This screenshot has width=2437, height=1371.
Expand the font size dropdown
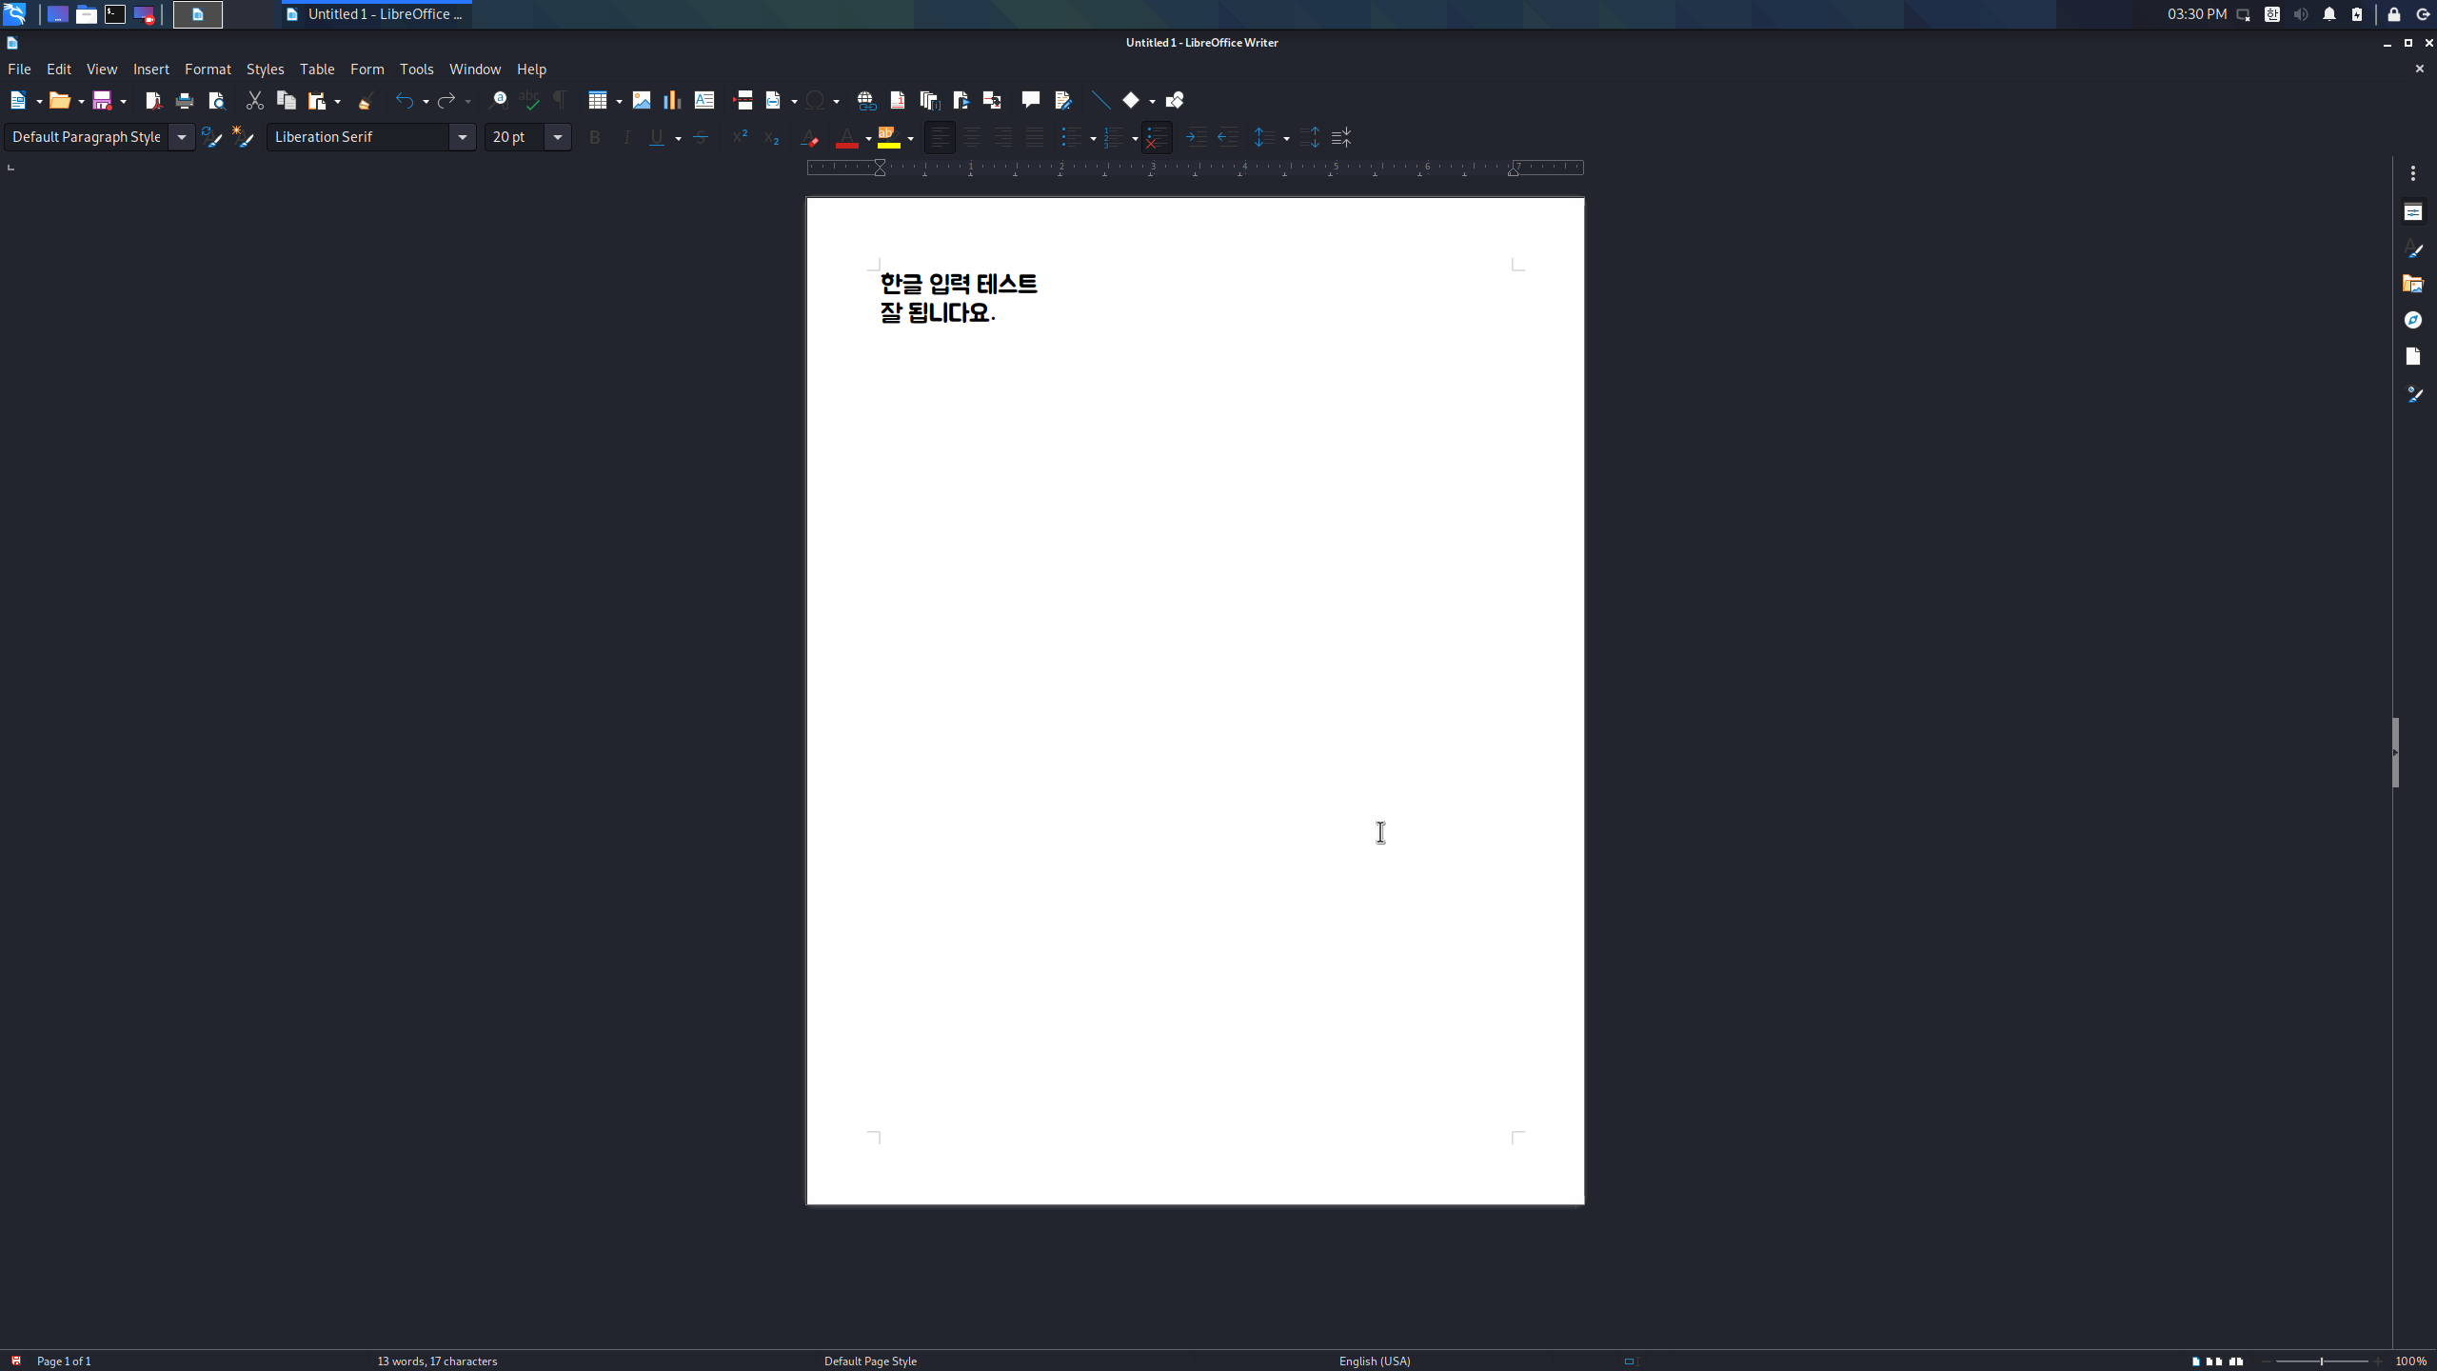pyautogui.click(x=558, y=137)
